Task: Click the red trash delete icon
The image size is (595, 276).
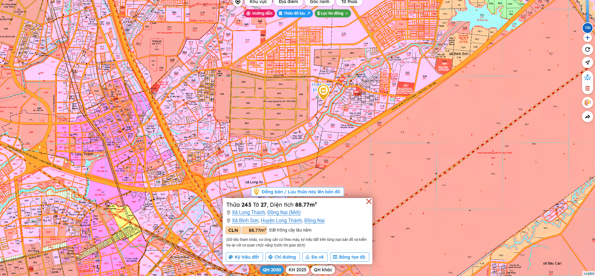Action: (x=587, y=88)
